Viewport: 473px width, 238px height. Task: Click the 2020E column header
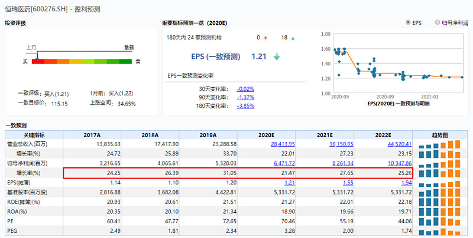click(x=267, y=135)
